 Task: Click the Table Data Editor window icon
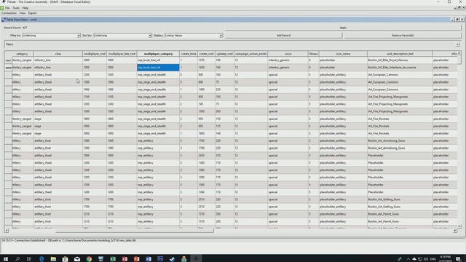pyautogui.click(x=4, y=20)
